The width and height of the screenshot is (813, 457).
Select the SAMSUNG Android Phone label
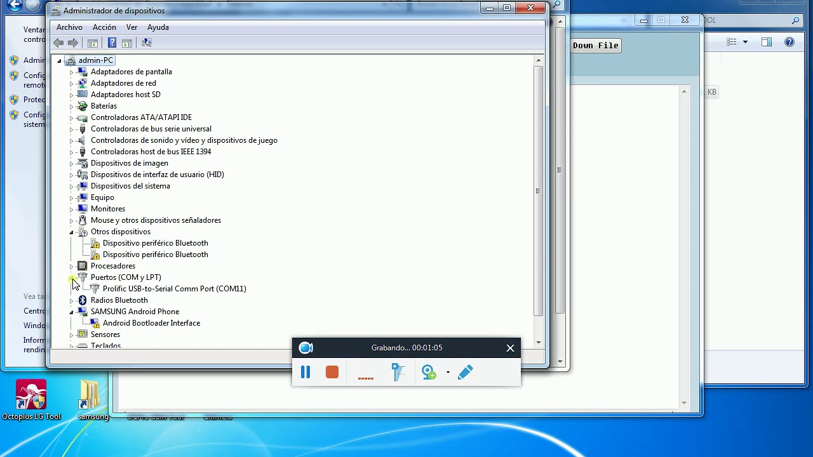(x=135, y=312)
